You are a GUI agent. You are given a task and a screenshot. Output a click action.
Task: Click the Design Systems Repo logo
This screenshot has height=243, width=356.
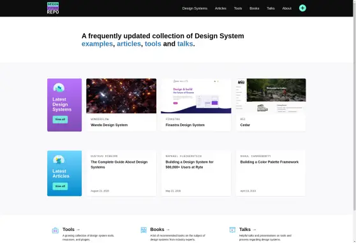(x=53, y=8)
